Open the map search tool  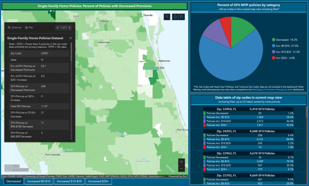[x=167, y=17]
